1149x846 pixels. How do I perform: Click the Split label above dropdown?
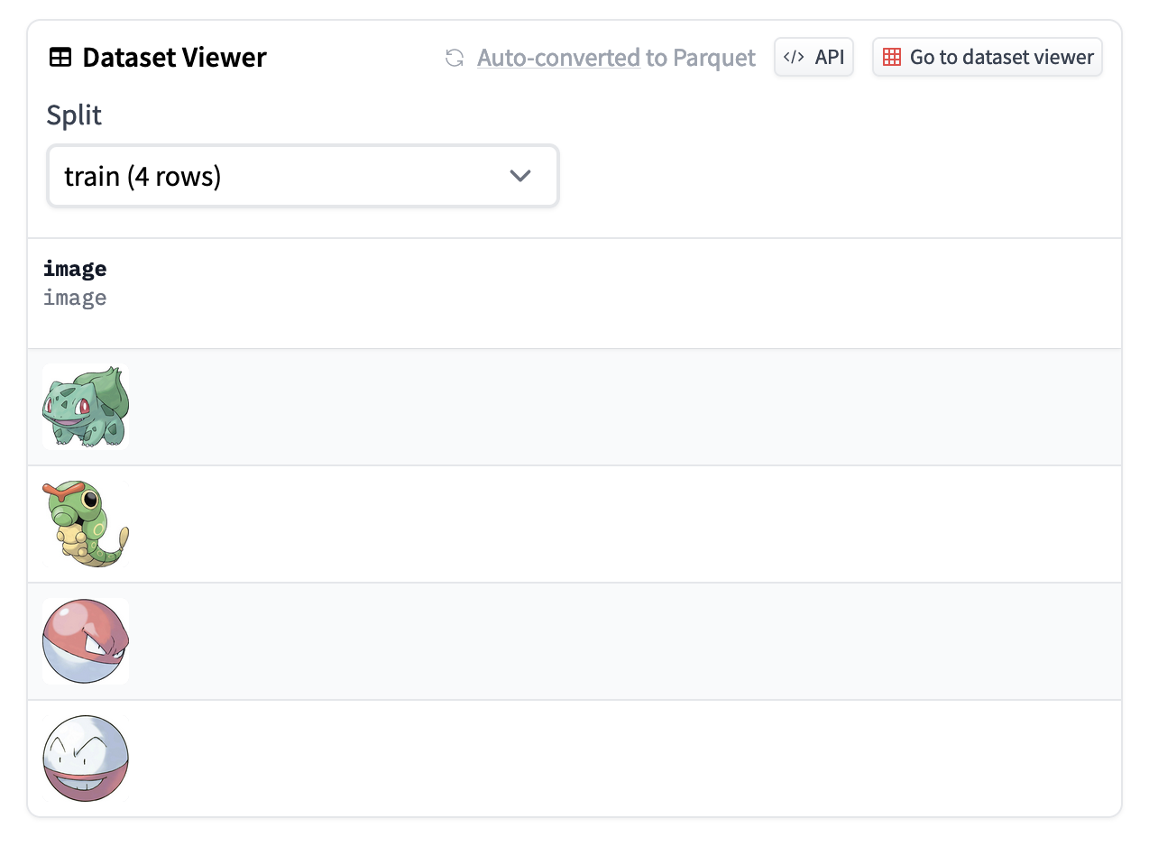[x=74, y=115]
